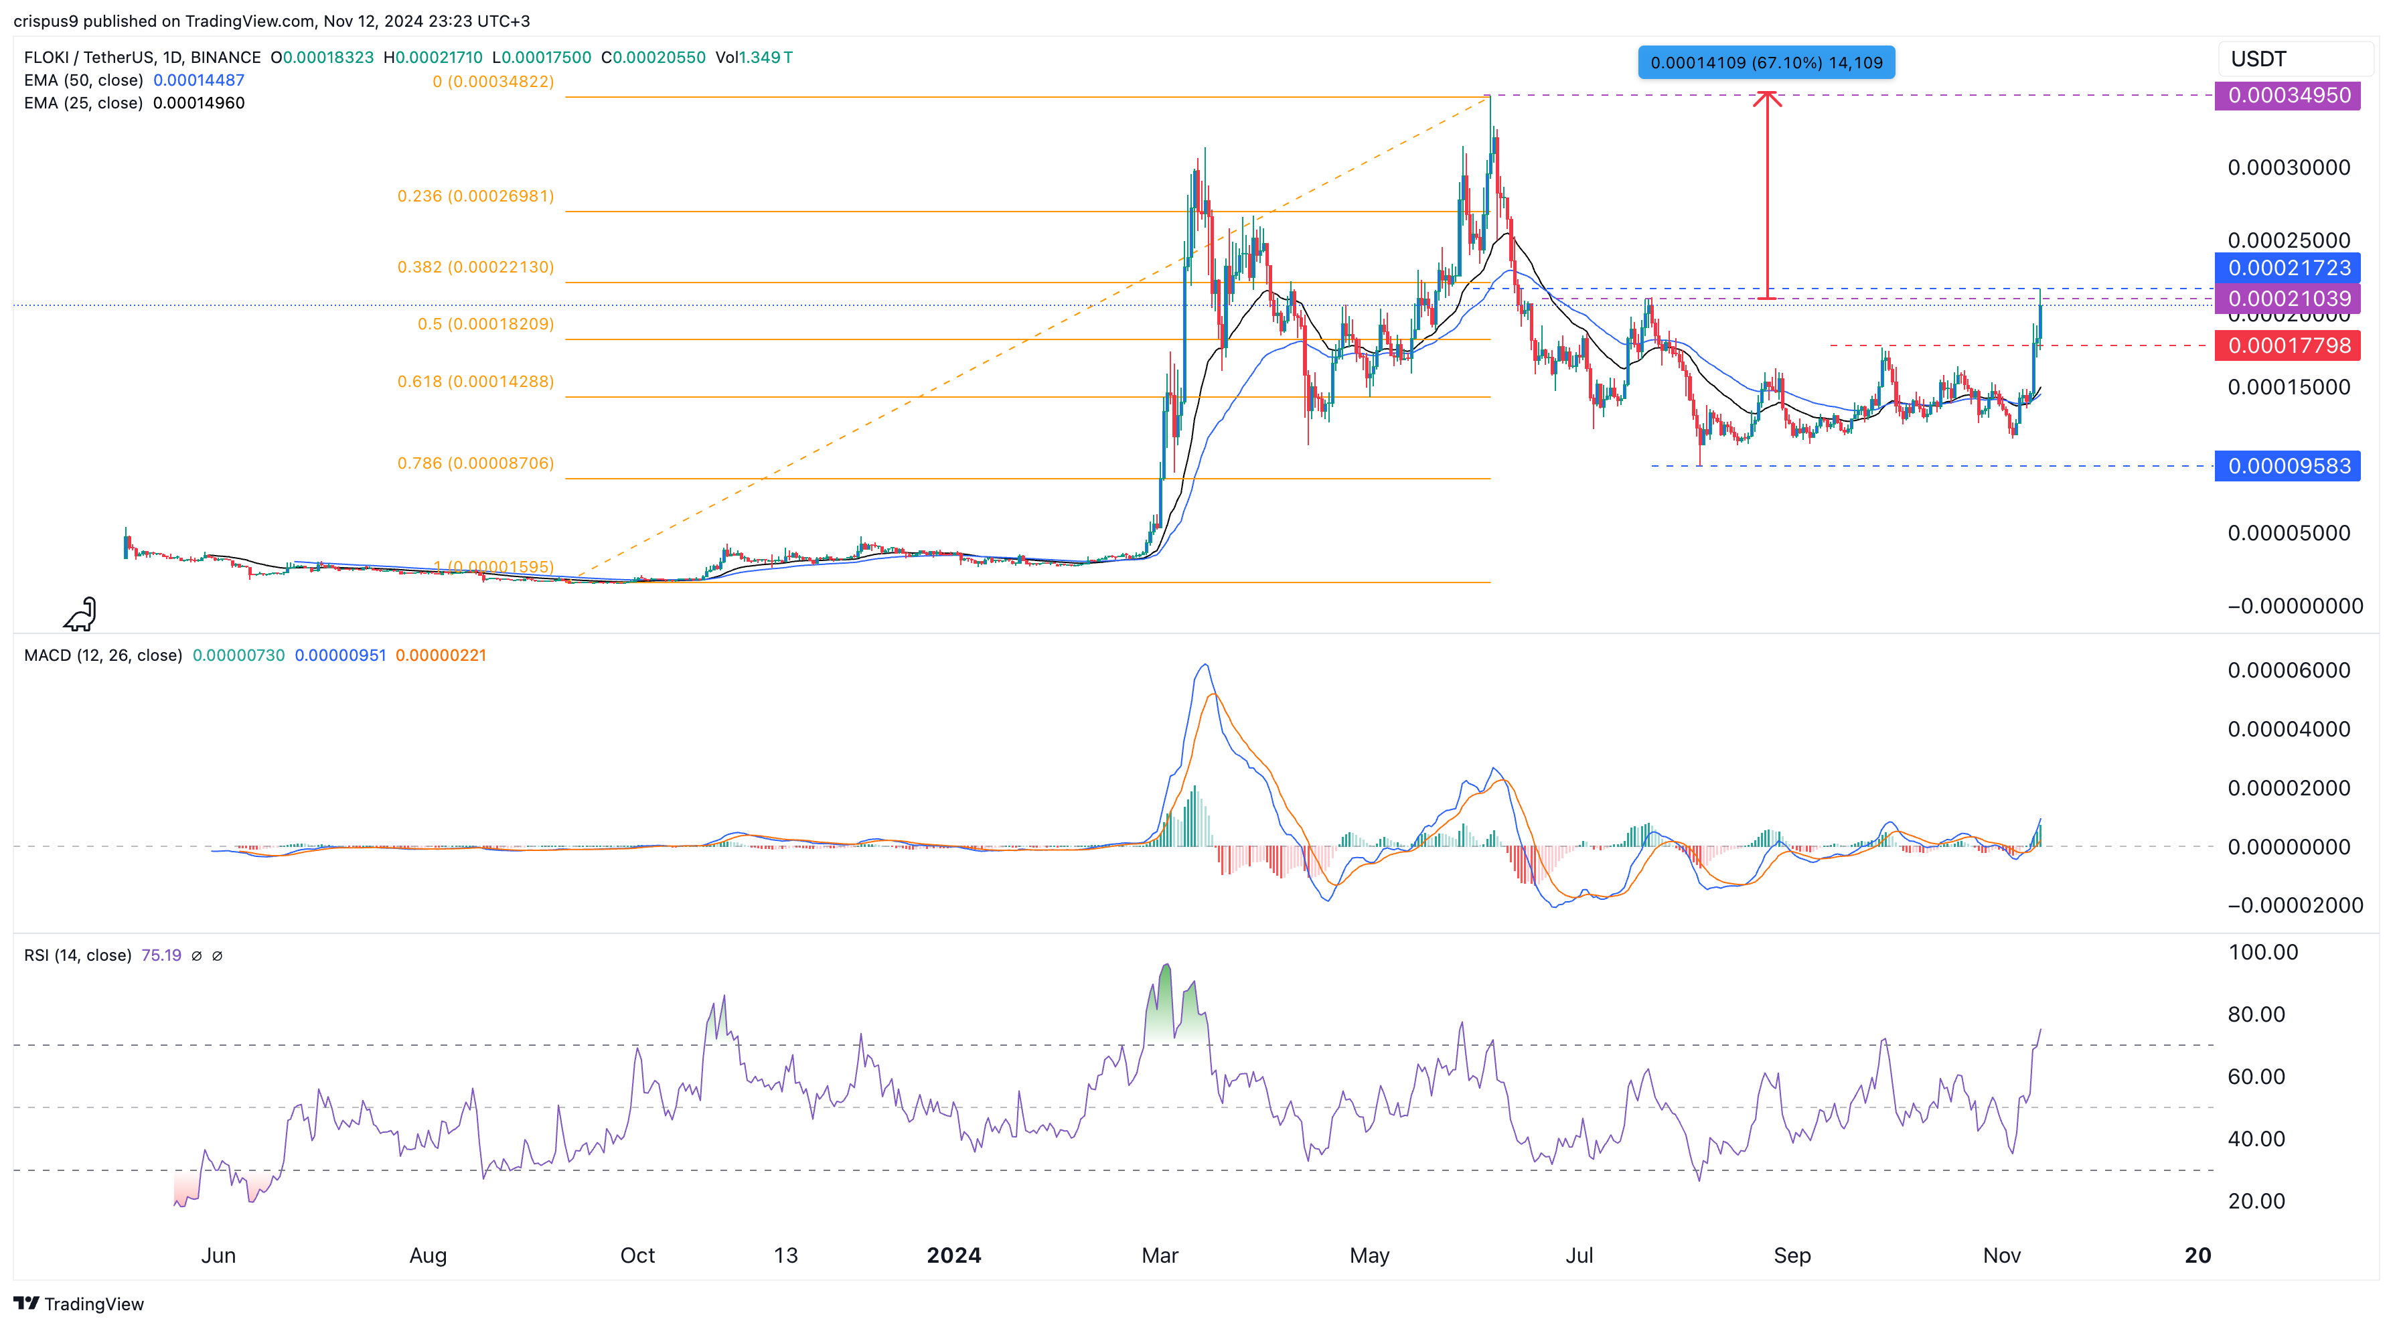
Task: Select the 0.5 (0.00018209) Fibonacci label
Action: click(486, 324)
